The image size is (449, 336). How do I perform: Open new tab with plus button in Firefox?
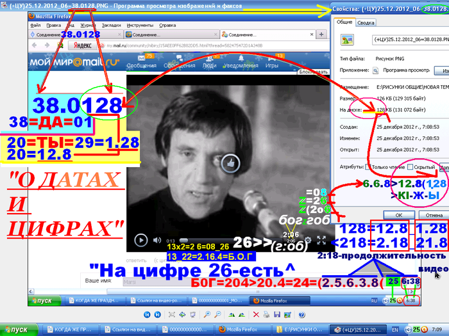[x=321, y=35]
